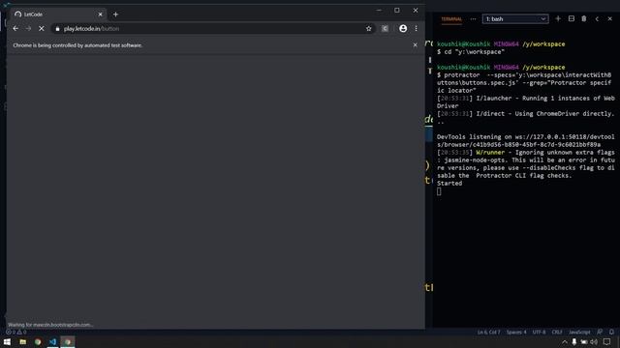Change indentation via 'Spaces: 4'
The height and width of the screenshot is (348, 620).
click(x=516, y=332)
